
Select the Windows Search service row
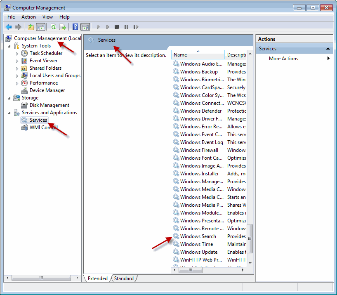click(198, 236)
